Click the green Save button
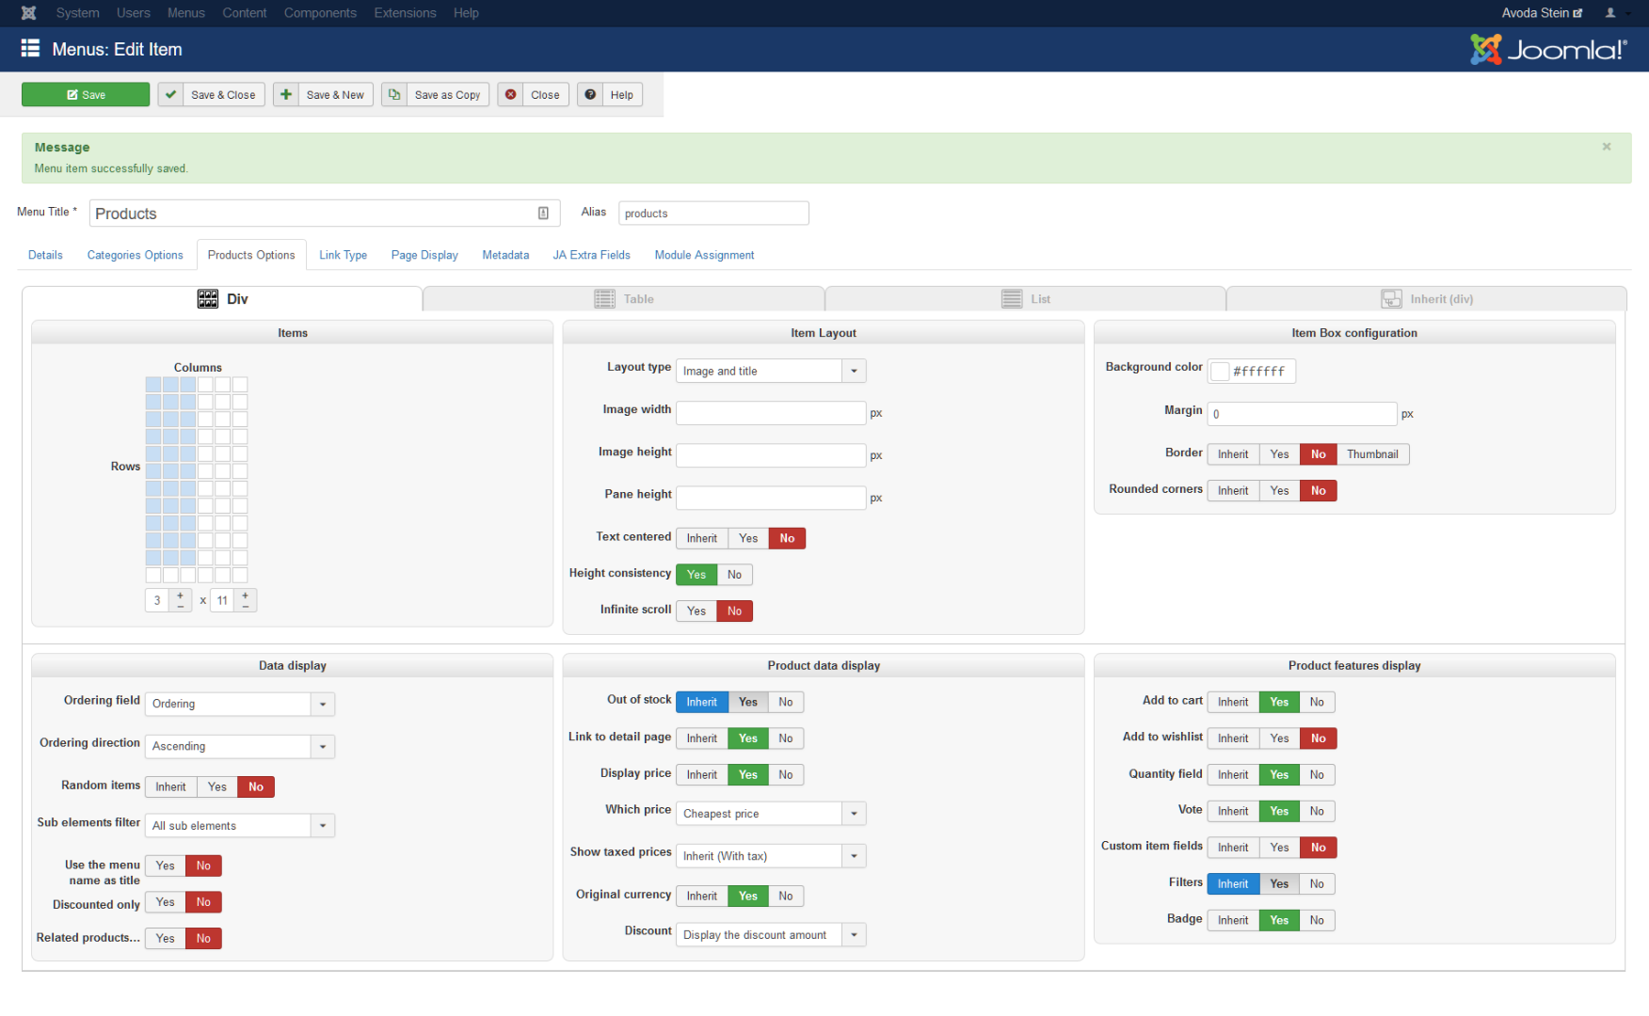 [86, 95]
